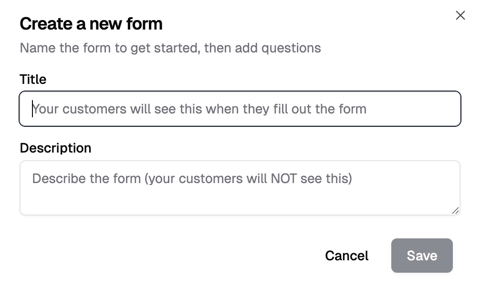Screen dimensions: 481x287
Task: Click the Save button
Action: 421,256
